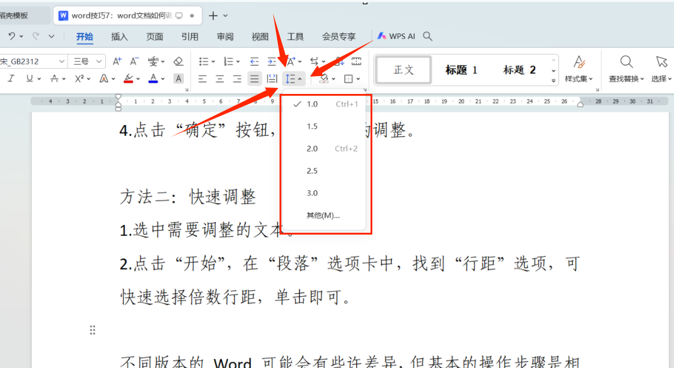674x368 pixels.
Task: Apply red highlight color
Action: [x=128, y=78]
